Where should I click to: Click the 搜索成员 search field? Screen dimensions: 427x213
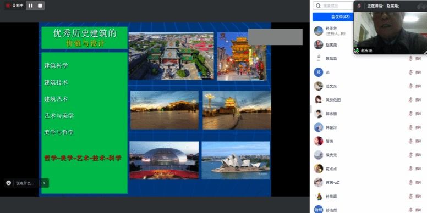[334, 5]
